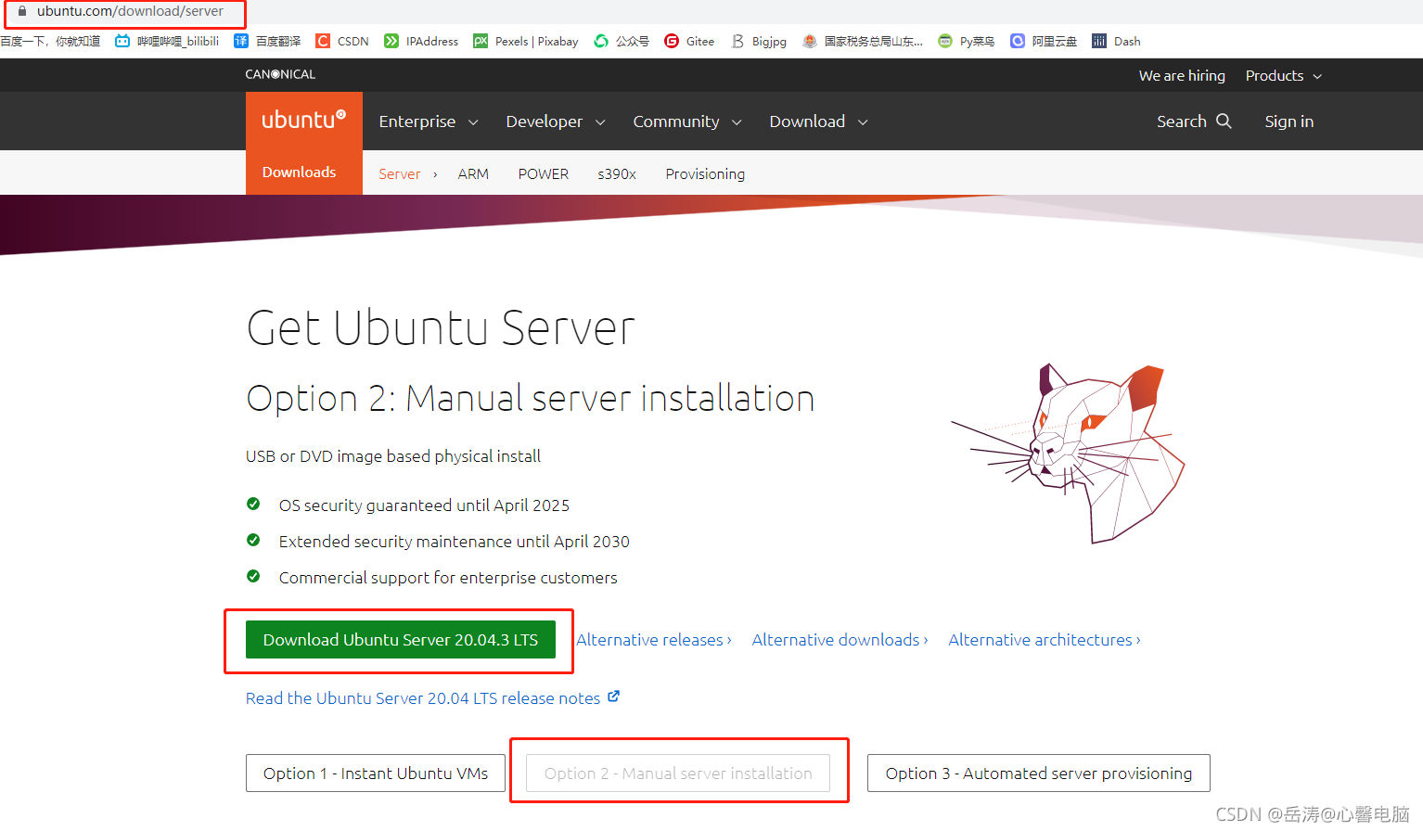The height and width of the screenshot is (831, 1423).
Task: Choose Option 2 - Manual server installation button
Action: 678,773
